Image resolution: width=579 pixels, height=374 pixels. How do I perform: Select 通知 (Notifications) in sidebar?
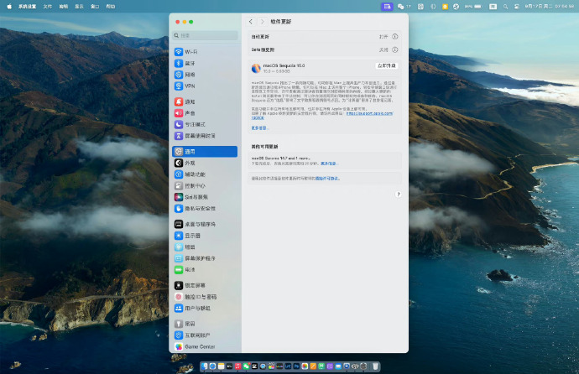click(x=205, y=101)
